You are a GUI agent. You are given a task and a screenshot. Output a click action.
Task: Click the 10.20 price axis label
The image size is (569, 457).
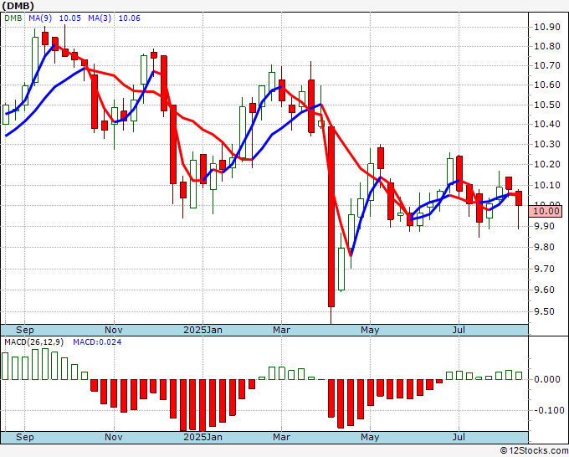547,164
